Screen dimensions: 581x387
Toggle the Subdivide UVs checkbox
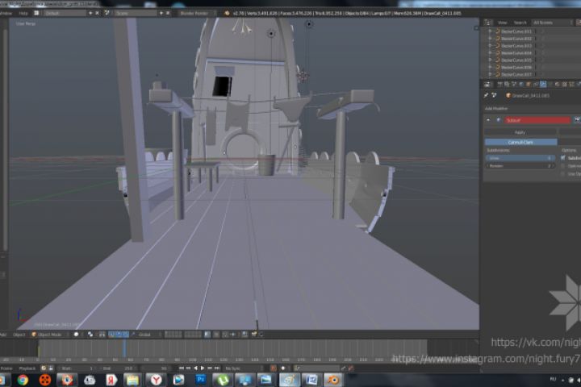563,158
